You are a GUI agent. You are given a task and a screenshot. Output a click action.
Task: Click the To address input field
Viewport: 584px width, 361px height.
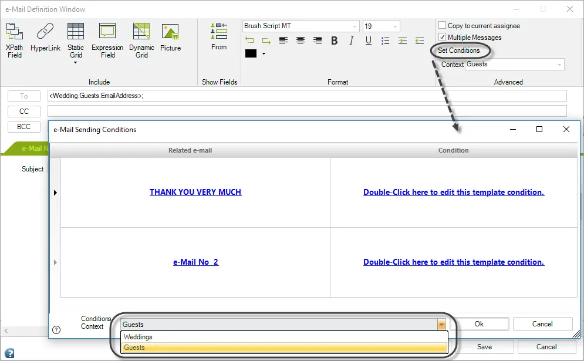307,96
